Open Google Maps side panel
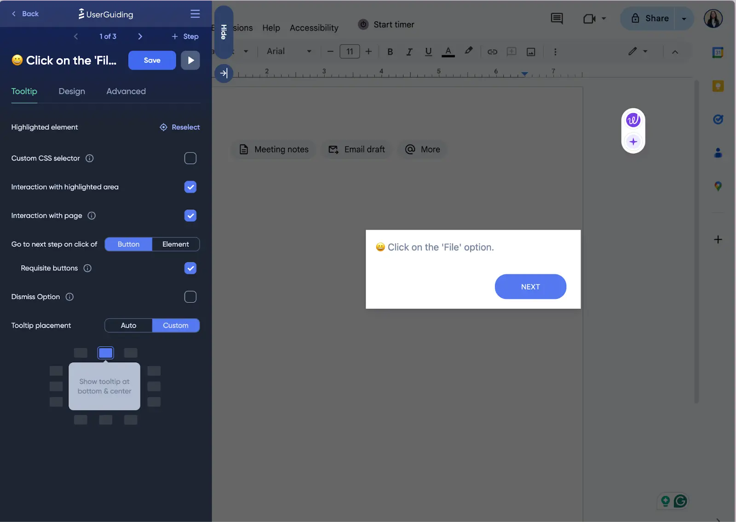736x522 pixels. [718, 186]
